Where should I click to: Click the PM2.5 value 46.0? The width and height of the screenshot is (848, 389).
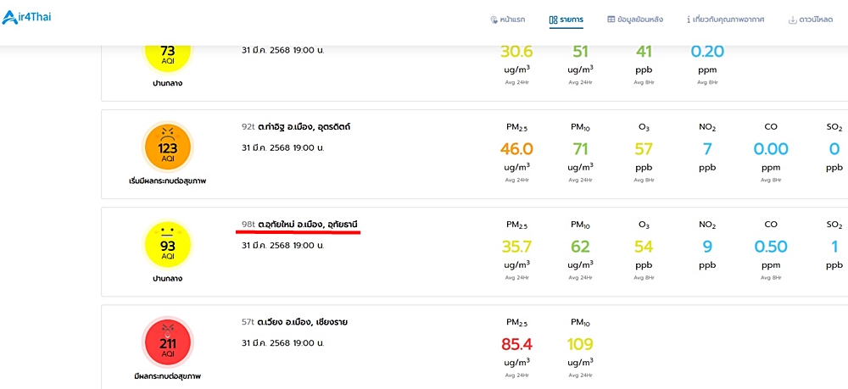click(x=516, y=148)
